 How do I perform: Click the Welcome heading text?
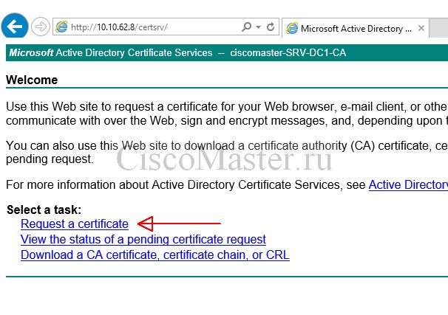pyautogui.click(x=32, y=80)
